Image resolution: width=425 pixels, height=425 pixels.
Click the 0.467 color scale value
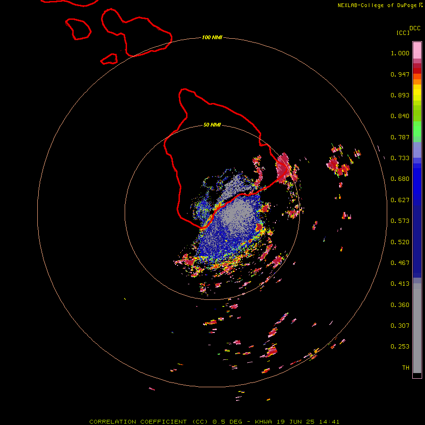point(400,263)
